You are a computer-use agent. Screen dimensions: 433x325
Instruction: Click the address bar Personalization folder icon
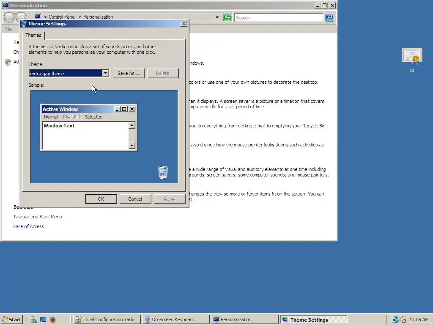38,17
